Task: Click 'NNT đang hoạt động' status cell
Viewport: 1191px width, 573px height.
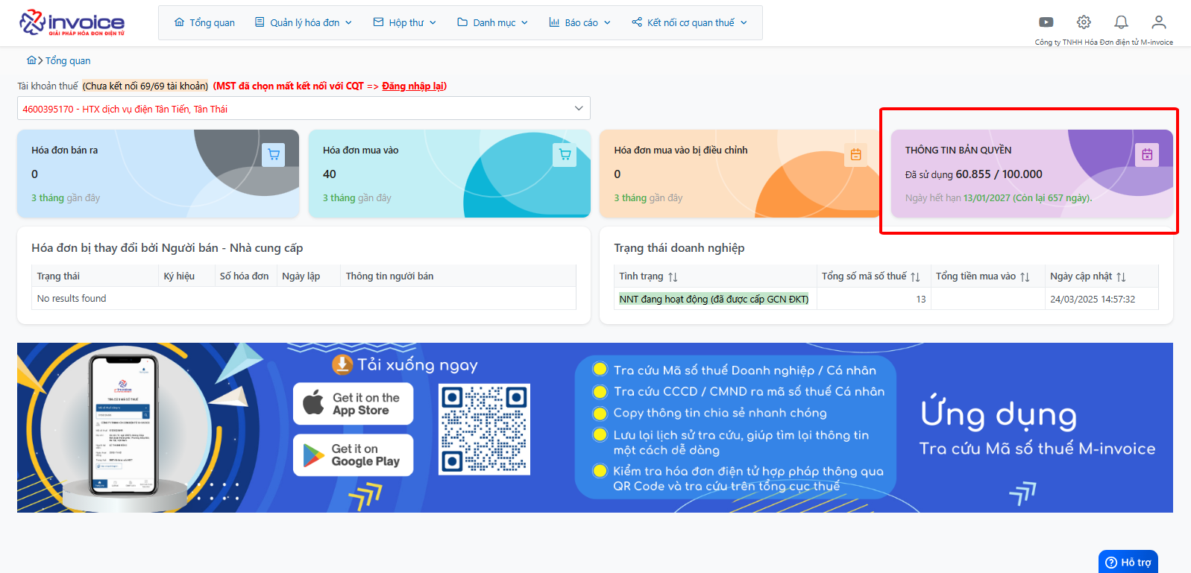Action: point(714,299)
